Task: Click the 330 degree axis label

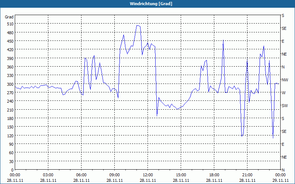Action: (10, 75)
